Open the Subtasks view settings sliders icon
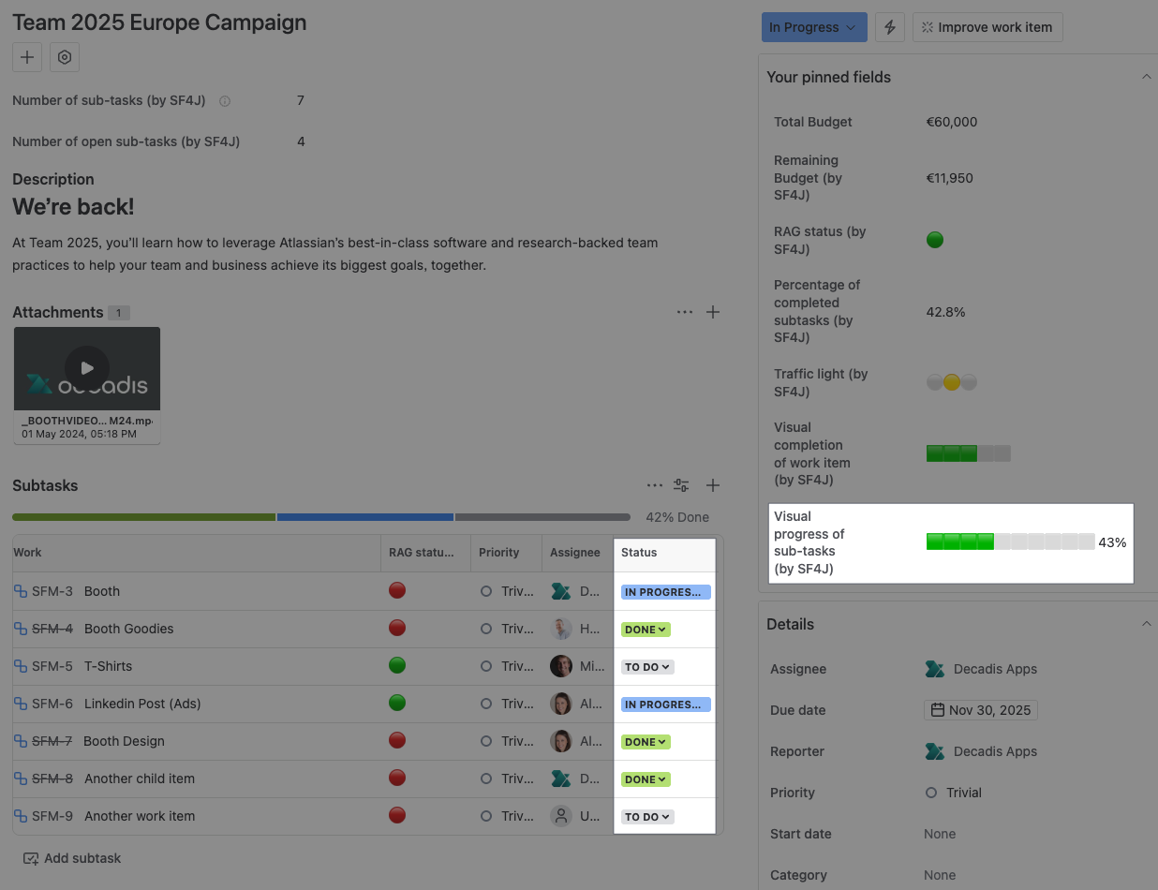The height and width of the screenshot is (890, 1158). [681, 485]
